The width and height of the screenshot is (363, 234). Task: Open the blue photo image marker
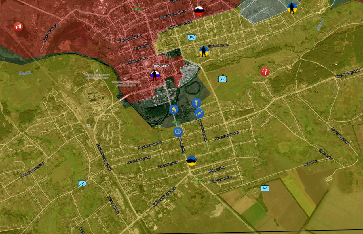pos(178,132)
